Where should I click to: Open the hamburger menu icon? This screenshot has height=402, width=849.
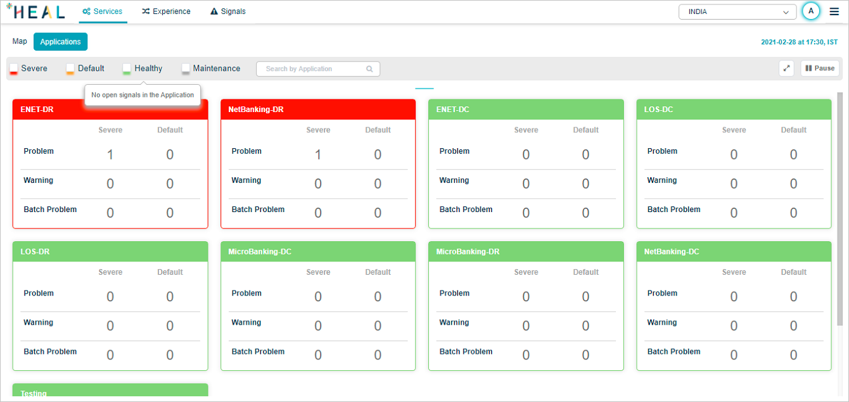pyautogui.click(x=834, y=11)
